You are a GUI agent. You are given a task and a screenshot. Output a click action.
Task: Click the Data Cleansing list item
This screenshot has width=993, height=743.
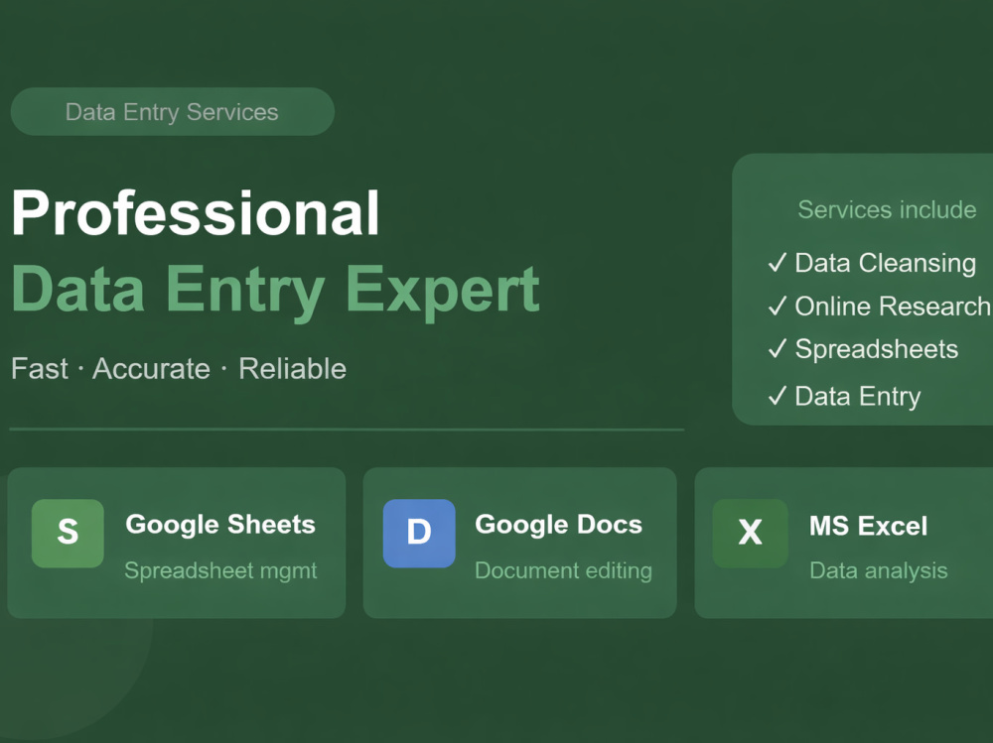(886, 263)
